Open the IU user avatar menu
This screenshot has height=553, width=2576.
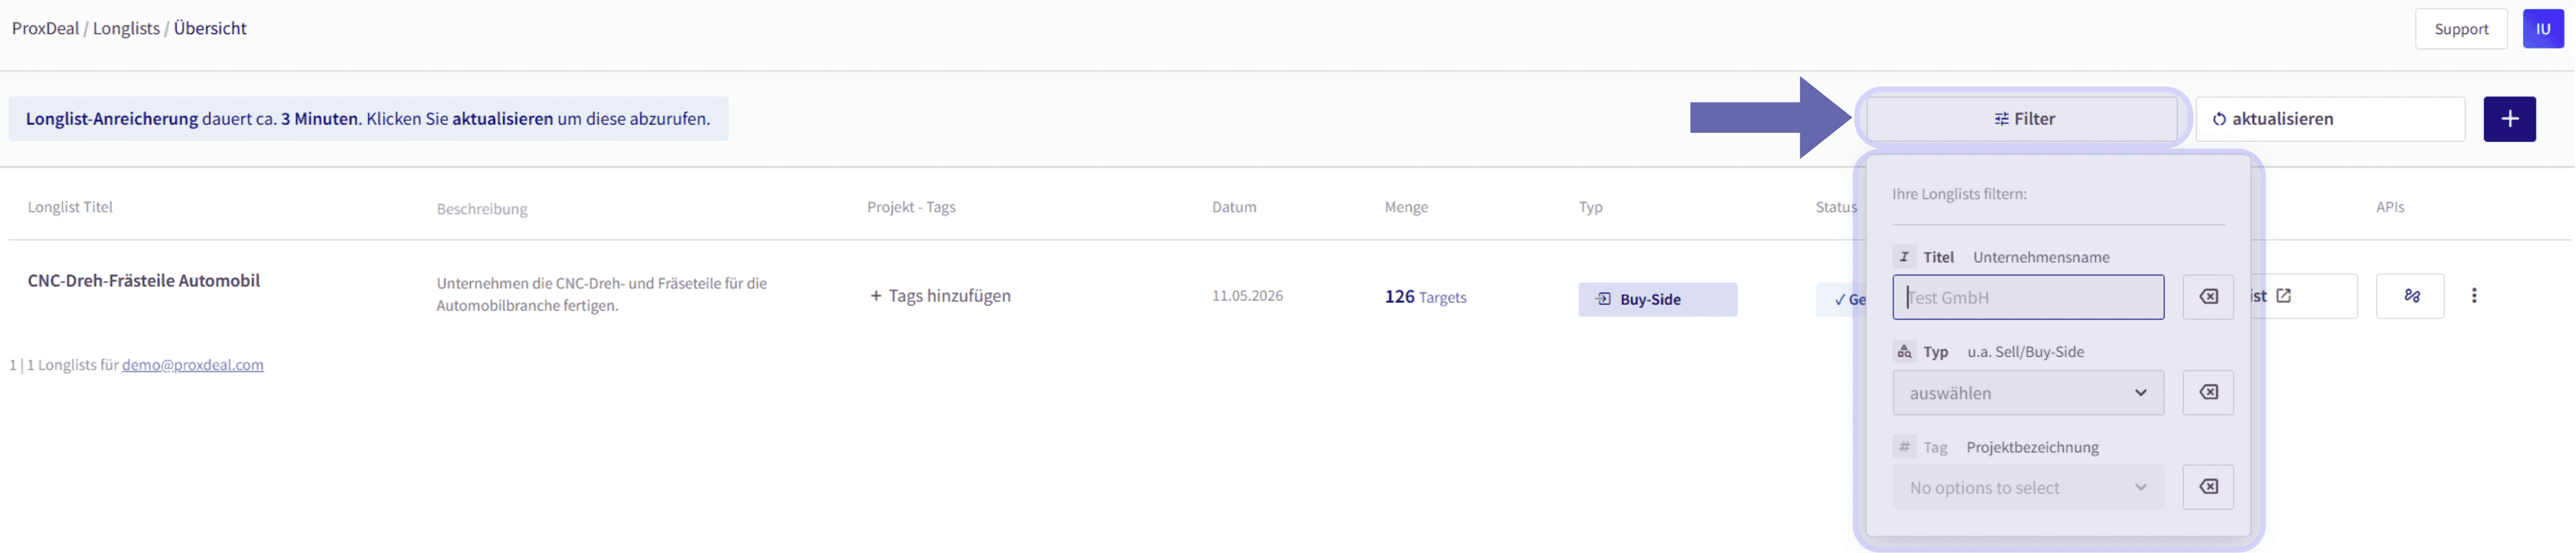[2542, 29]
